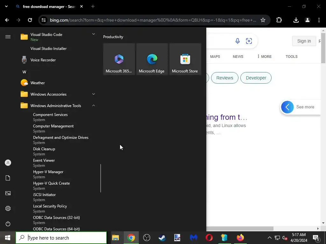The height and width of the screenshot is (244, 326).
Task: Open Bing TOOLS option
Action: click(292, 57)
